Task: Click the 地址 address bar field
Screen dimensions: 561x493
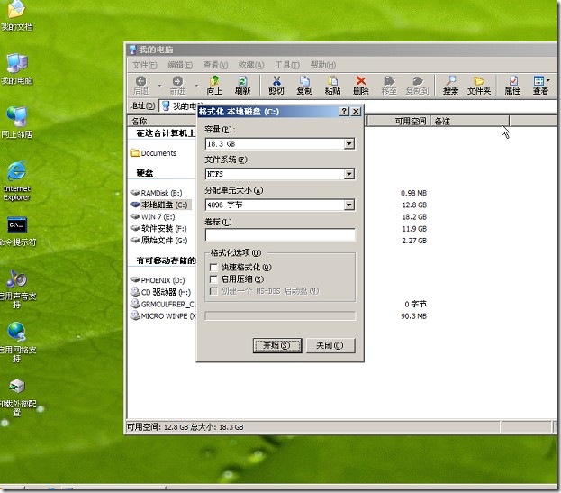Action: pos(357,106)
